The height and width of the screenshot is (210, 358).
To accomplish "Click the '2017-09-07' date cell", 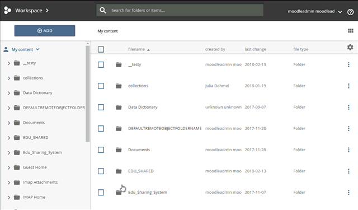I will pos(255,107).
